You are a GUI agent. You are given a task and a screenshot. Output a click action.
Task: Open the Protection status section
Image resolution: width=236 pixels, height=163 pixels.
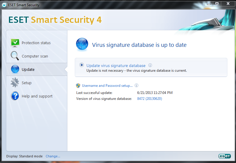click(x=36, y=43)
